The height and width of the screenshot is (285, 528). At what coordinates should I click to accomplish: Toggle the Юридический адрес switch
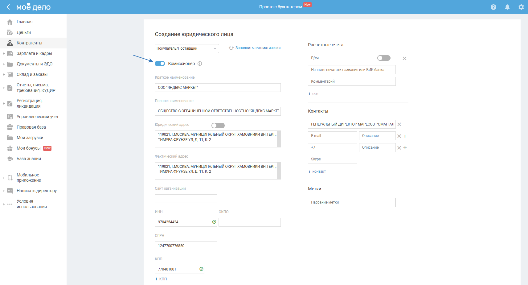tap(218, 126)
